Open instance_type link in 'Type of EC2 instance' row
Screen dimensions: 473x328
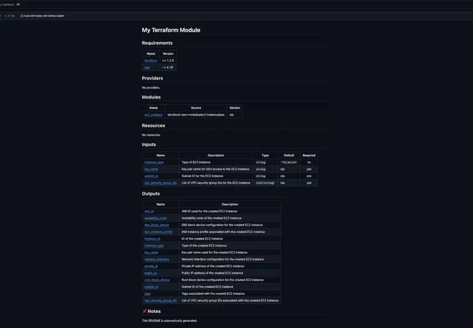(x=154, y=162)
